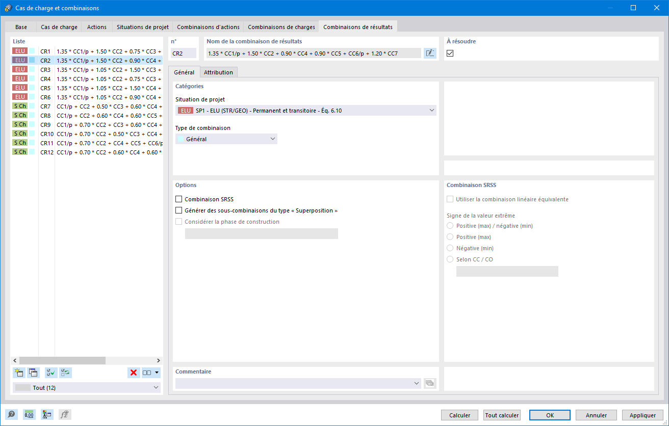Click the color swatch of CR7
Image resolution: width=669 pixels, height=426 pixels.
pyautogui.click(x=32, y=106)
